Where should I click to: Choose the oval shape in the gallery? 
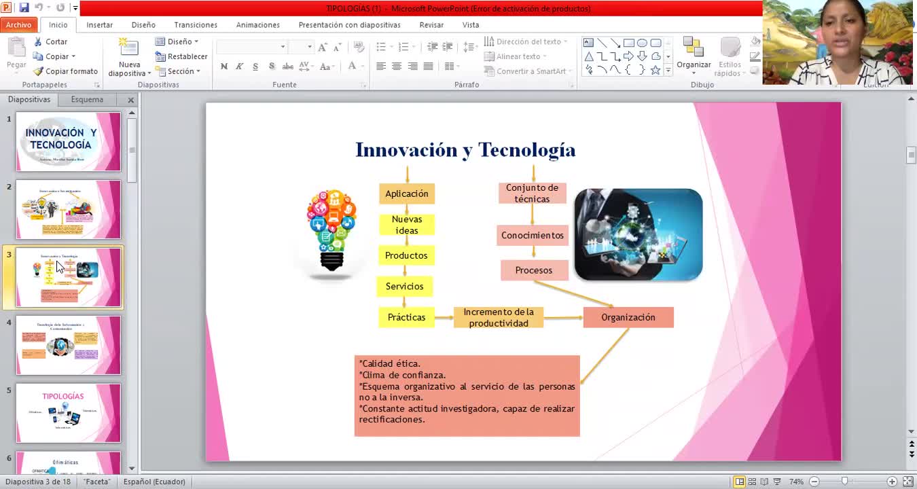[x=642, y=43]
